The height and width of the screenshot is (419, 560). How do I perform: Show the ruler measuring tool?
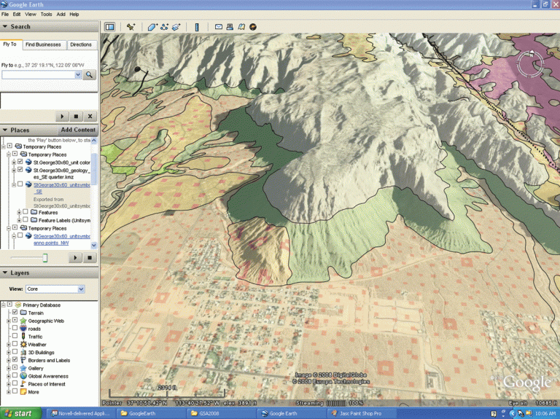[x=197, y=27]
